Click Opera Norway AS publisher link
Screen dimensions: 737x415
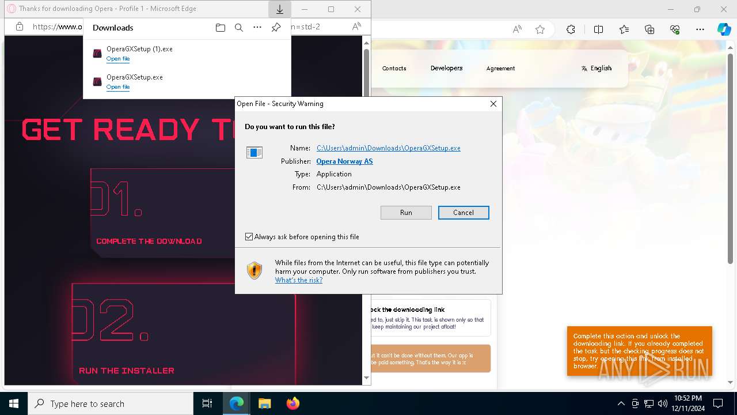pos(344,161)
